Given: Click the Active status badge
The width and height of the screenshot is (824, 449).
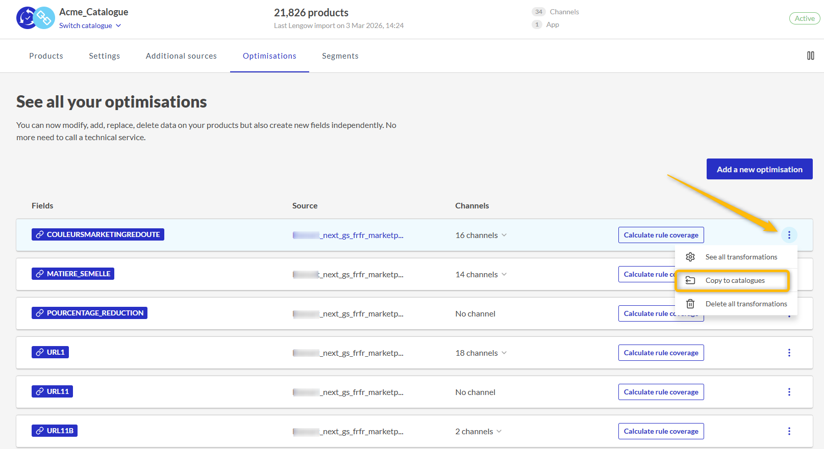Looking at the screenshot, I should [805, 18].
